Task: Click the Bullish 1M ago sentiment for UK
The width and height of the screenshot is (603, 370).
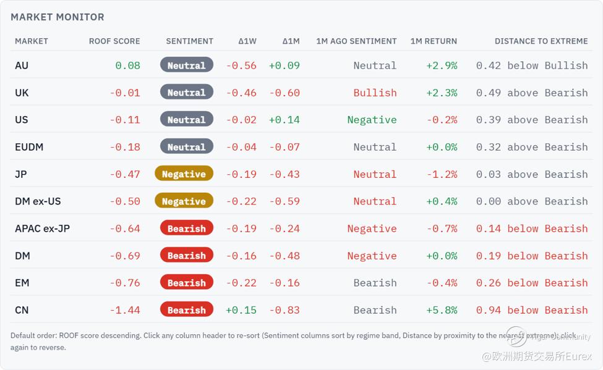Action: coord(375,93)
